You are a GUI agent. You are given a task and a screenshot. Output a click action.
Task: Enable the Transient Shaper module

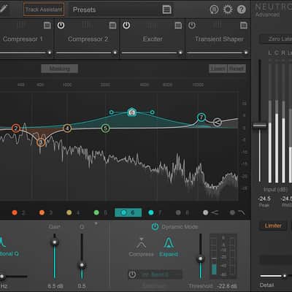click(192, 26)
